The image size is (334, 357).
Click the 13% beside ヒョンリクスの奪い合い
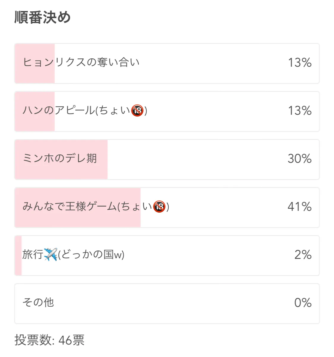(300, 63)
